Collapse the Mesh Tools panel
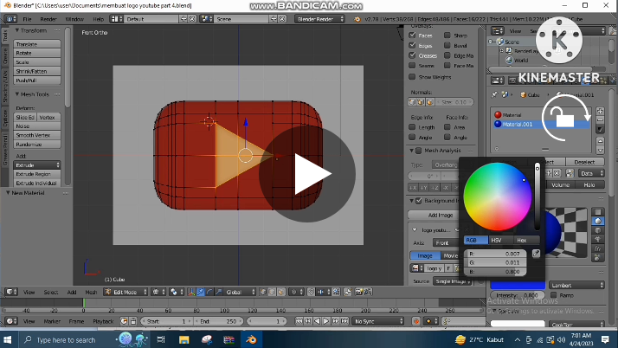The height and width of the screenshot is (348, 618). pyautogui.click(x=17, y=94)
